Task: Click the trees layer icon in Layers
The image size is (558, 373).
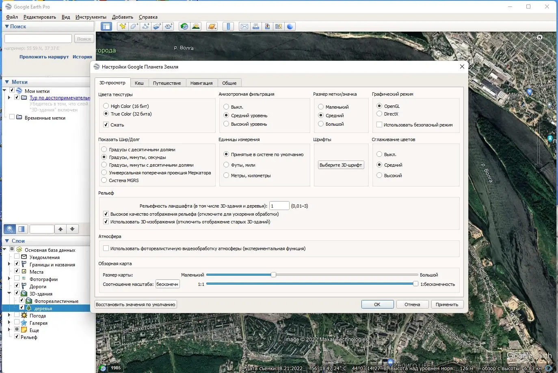Action: [x=29, y=308]
